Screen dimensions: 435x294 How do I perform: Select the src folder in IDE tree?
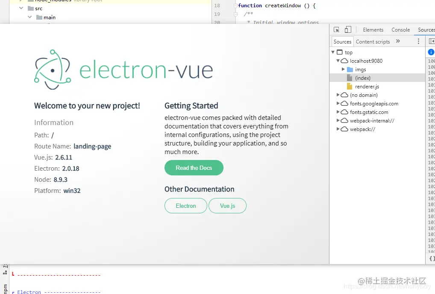click(35, 8)
